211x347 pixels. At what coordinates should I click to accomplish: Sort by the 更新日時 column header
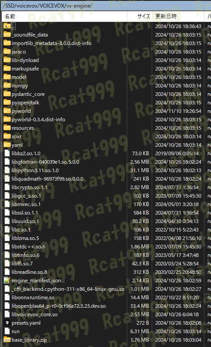178,17
